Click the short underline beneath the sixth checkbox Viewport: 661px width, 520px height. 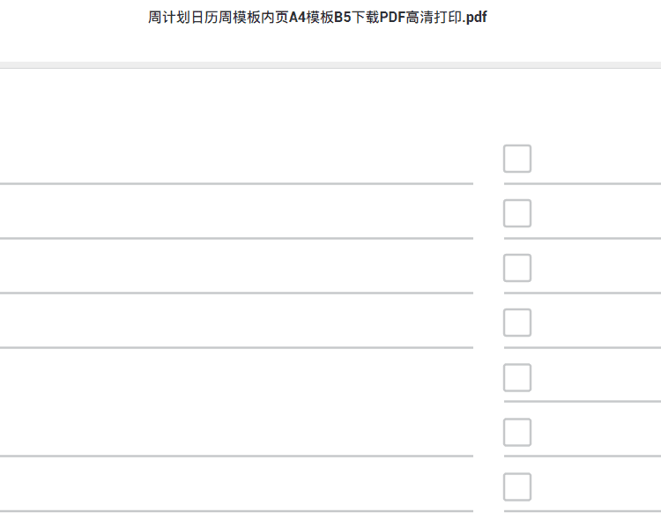(583, 456)
